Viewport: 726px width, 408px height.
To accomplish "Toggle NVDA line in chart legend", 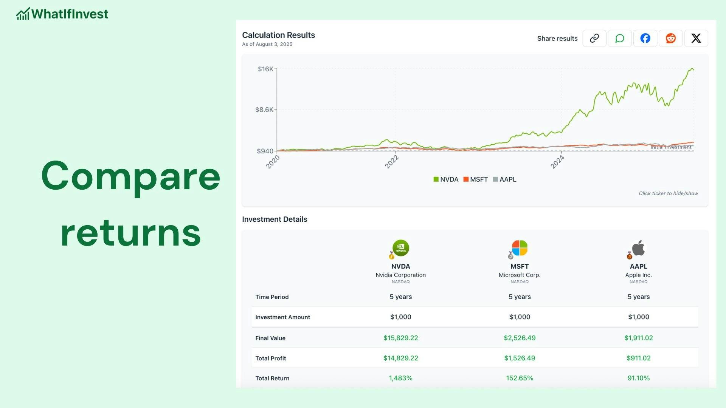I will pos(446,179).
